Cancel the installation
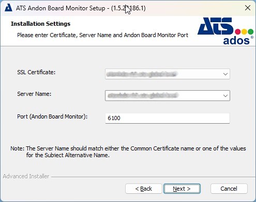 (229, 189)
